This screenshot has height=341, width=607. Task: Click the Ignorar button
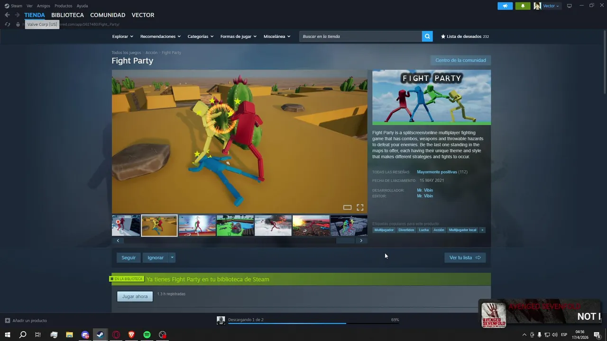pyautogui.click(x=156, y=258)
